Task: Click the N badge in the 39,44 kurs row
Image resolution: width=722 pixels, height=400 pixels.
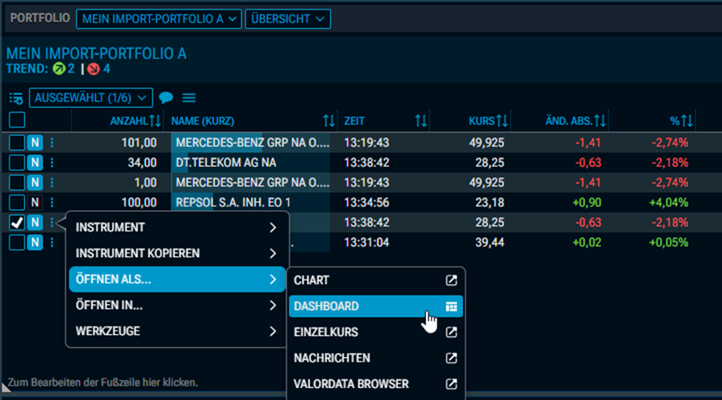Action: coord(35,242)
